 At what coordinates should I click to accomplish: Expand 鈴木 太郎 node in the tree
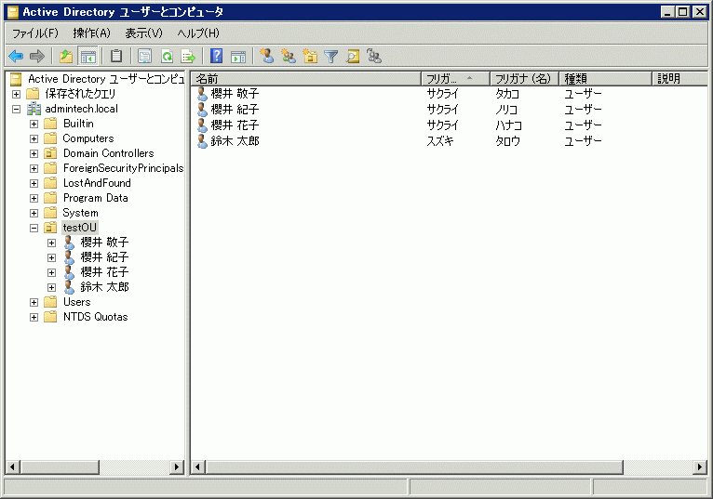(52, 287)
